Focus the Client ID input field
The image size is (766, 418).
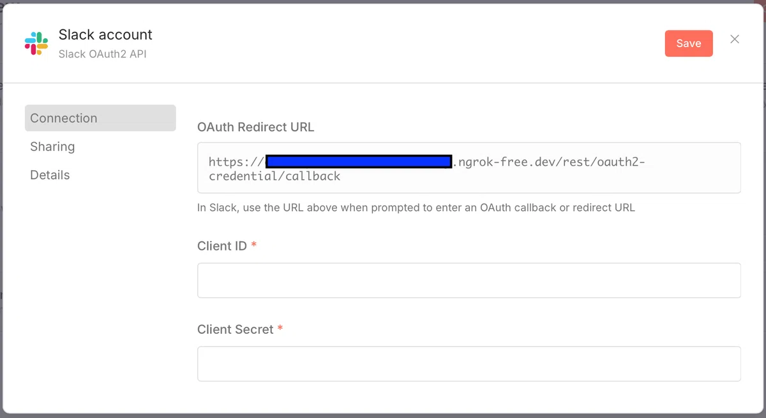pos(469,280)
